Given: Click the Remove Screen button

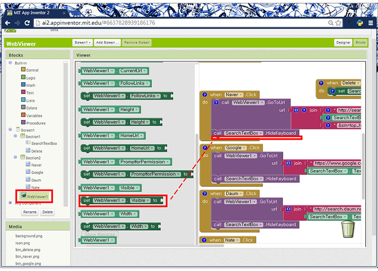Looking at the screenshot, I should 137,42.
